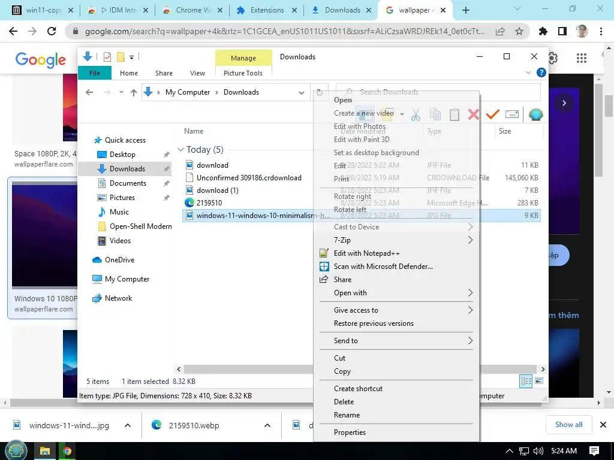Go up one folder level in Explorer
The width and height of the screenshot is (614, 460).
[x=134, y=92]
